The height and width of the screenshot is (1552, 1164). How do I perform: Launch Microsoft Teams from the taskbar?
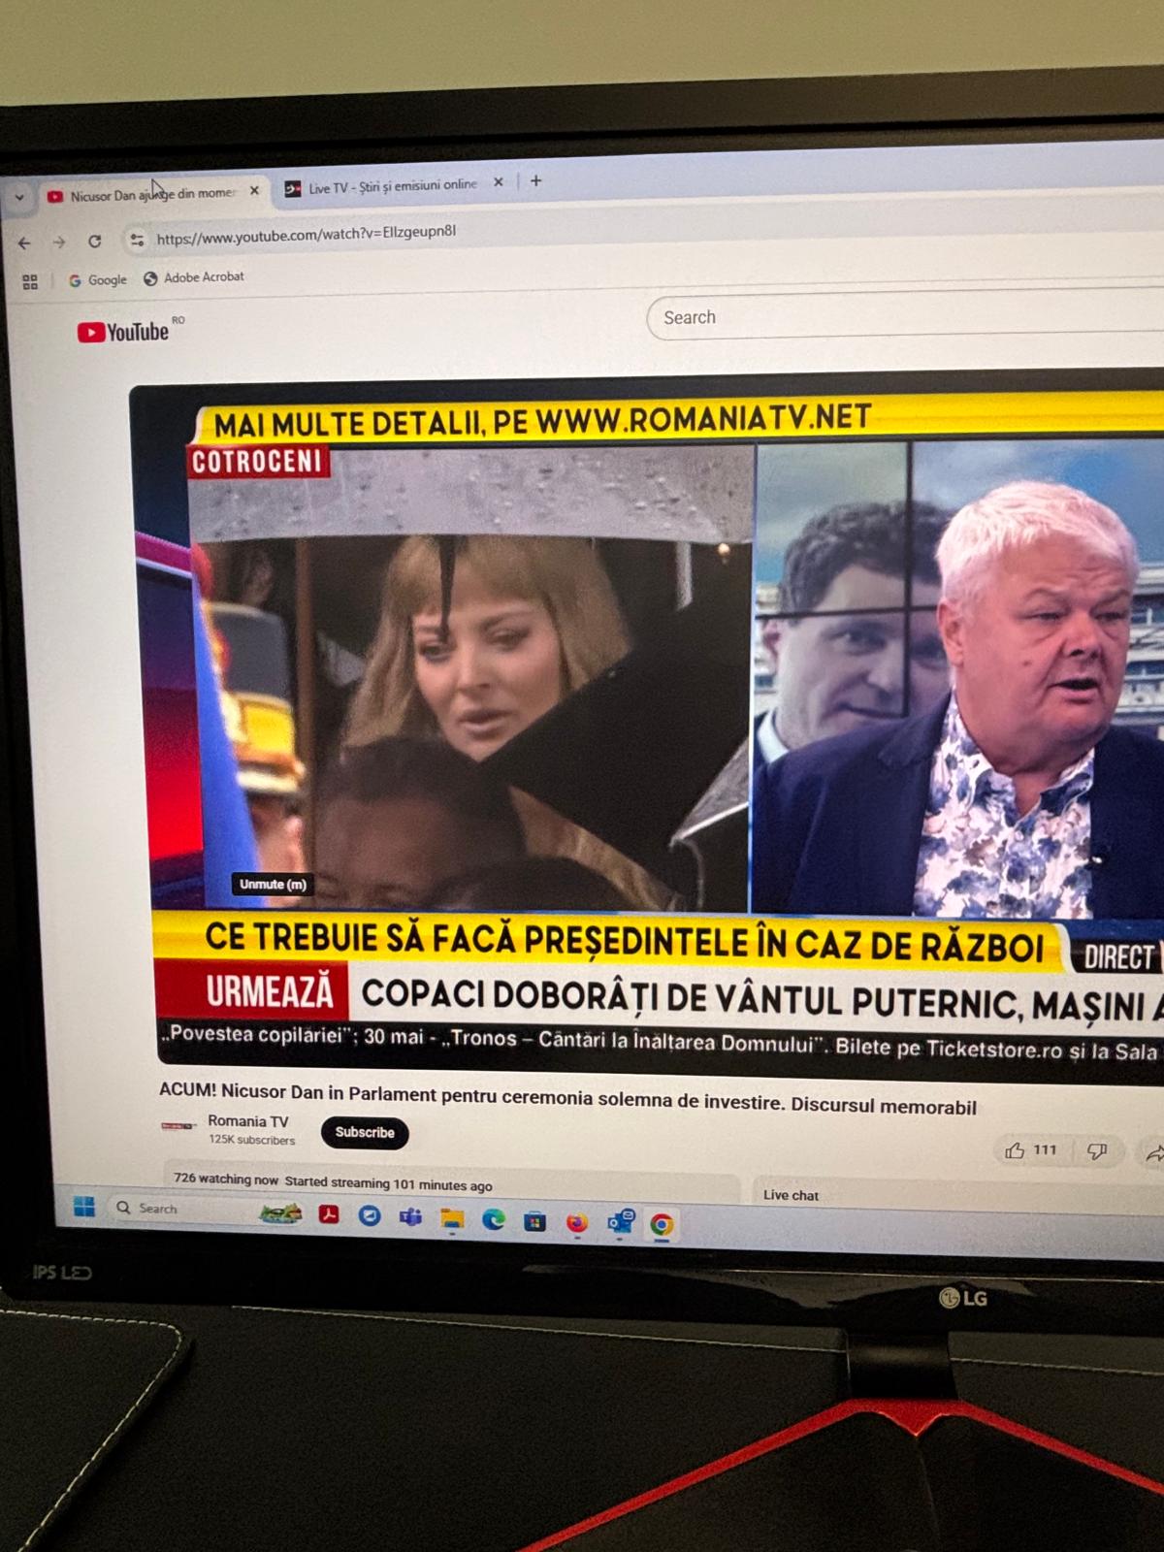[x=410, y=1216]
